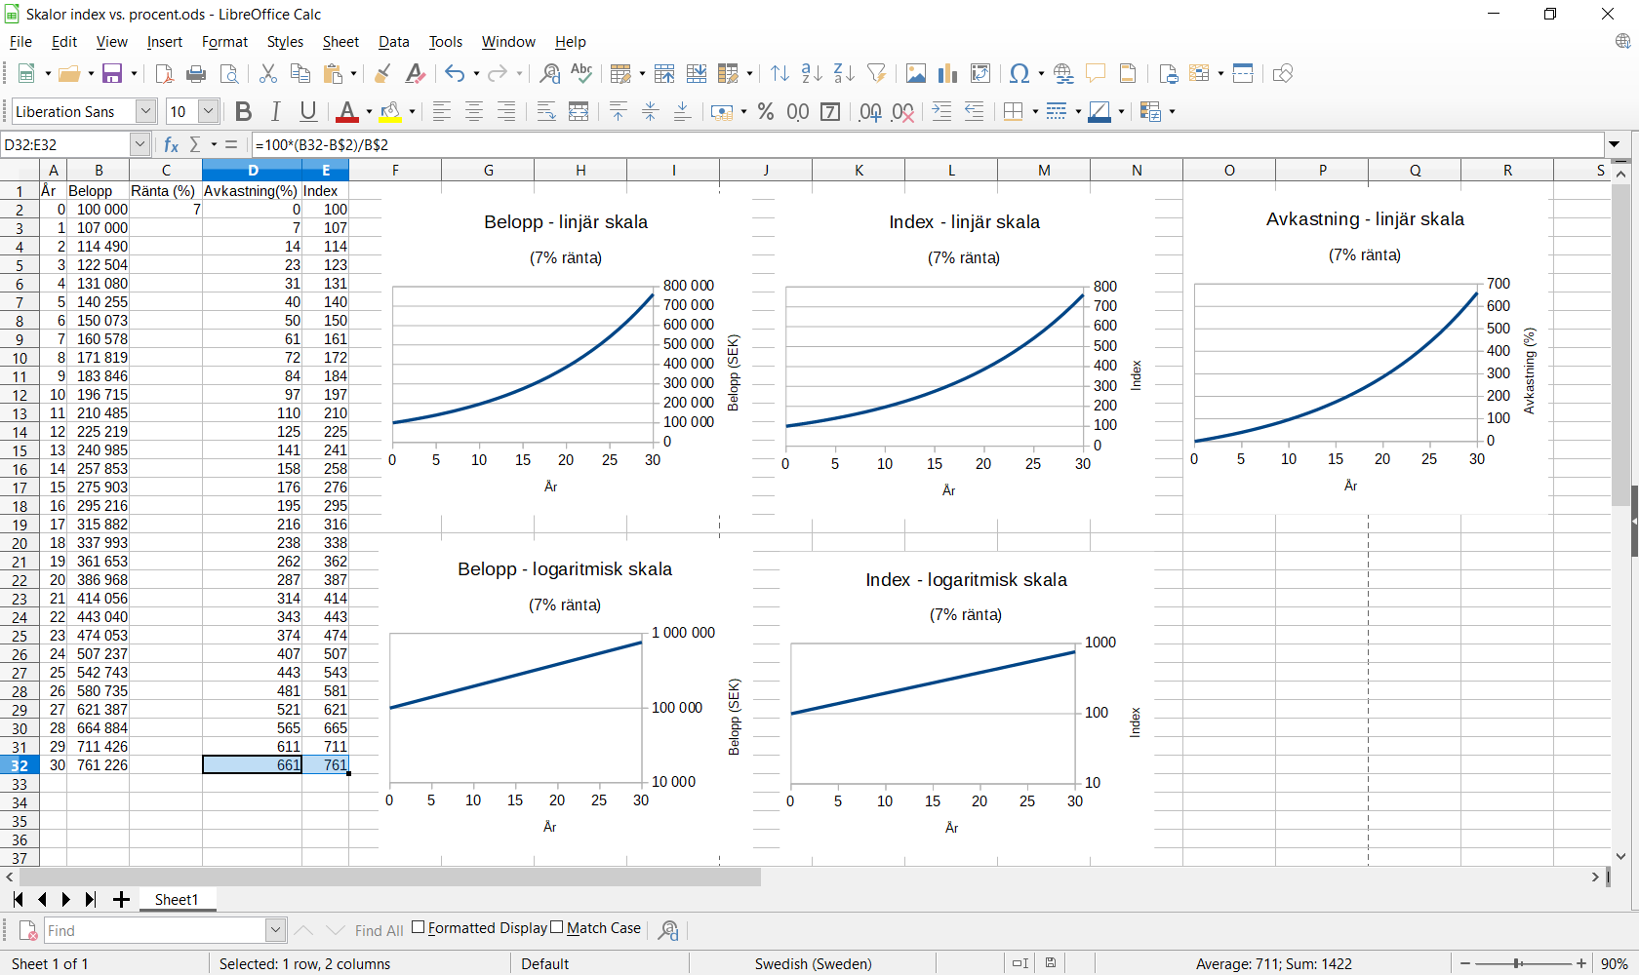Expand the font name dropdown

click(145, 112)
